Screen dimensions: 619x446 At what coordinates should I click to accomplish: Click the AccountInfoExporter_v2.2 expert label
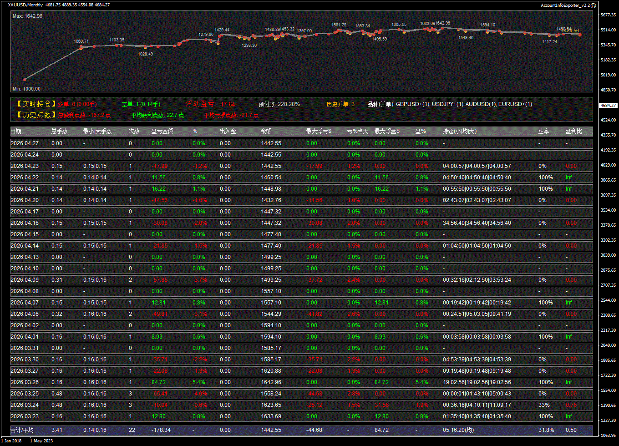(565, 5)
